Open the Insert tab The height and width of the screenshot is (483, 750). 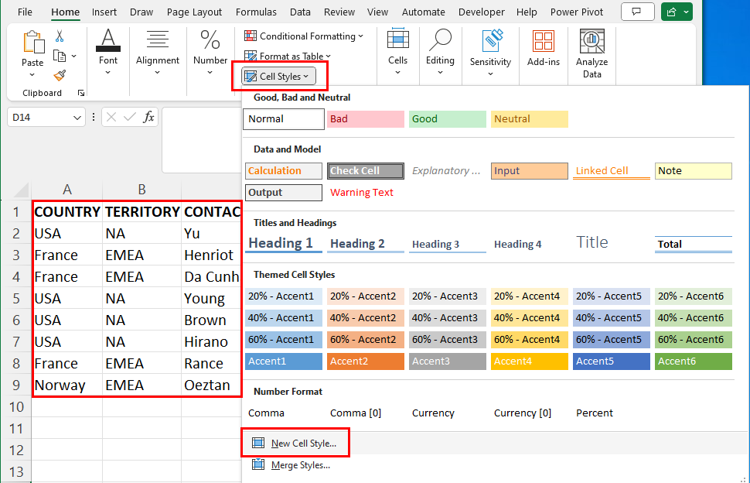(104, 12)
